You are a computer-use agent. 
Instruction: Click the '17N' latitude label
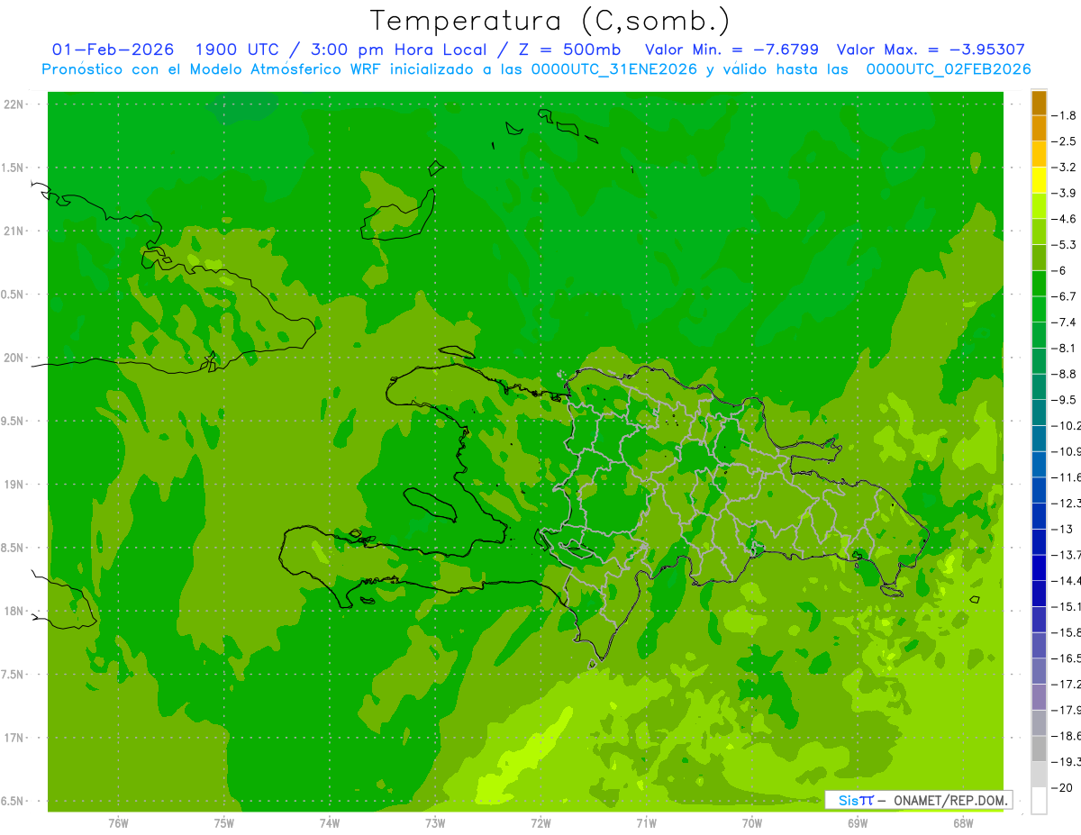[x=14, y=738]
